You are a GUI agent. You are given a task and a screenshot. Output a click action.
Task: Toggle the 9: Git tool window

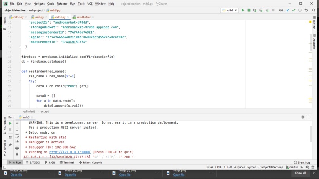click(x=50, y=162)
